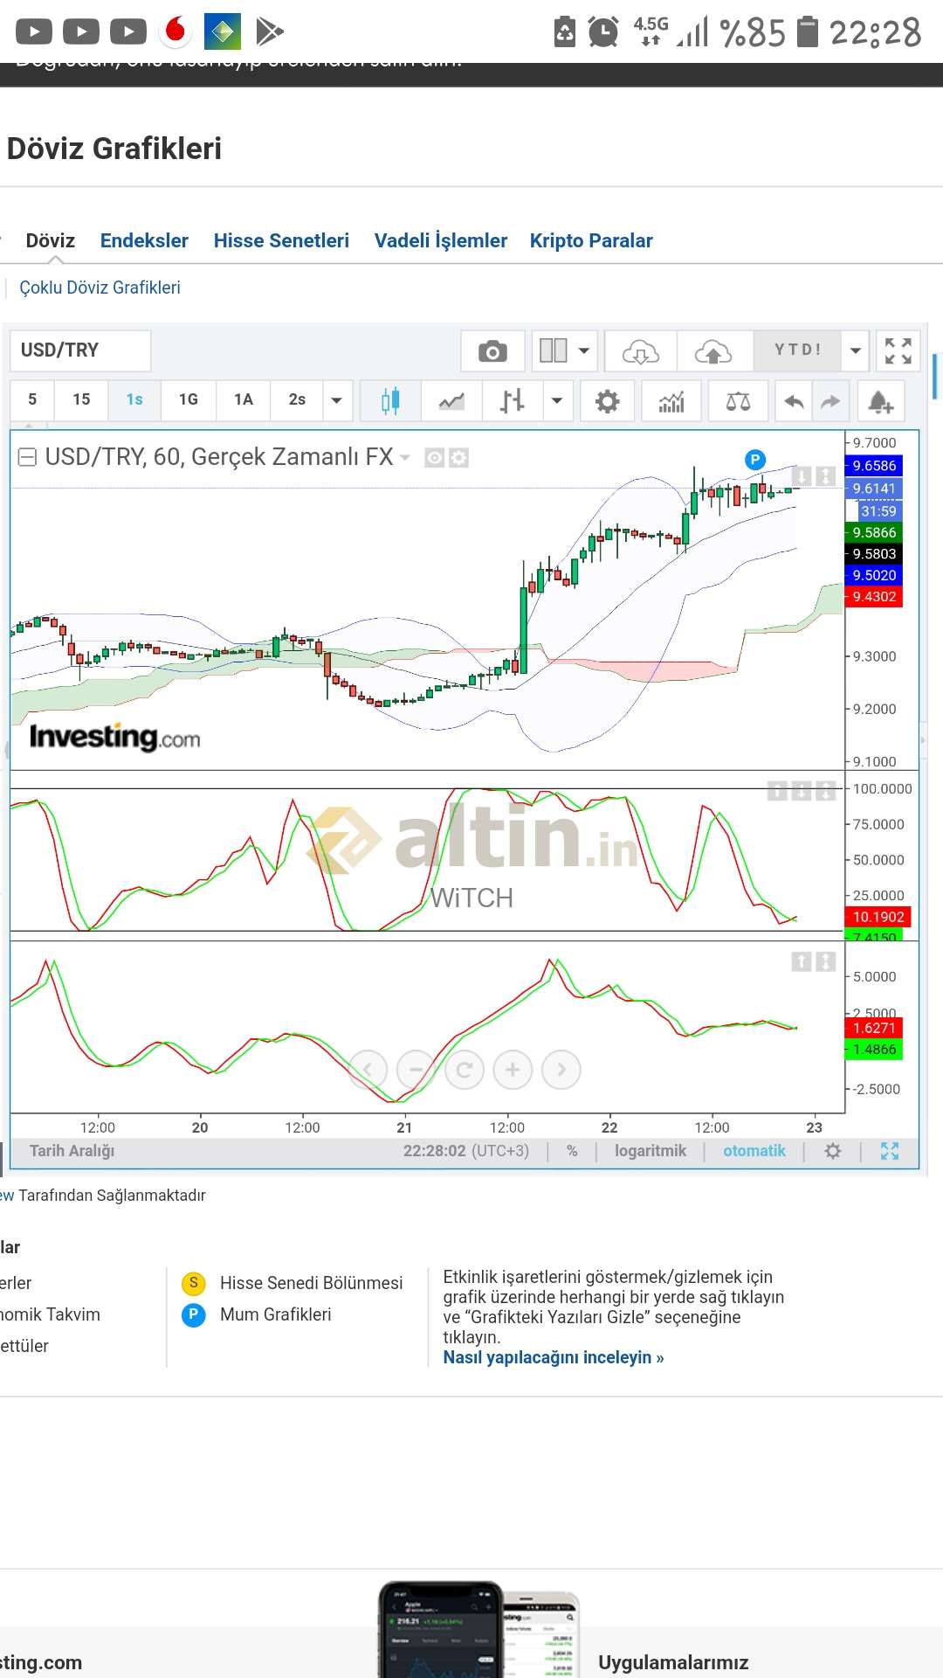Toggle logaritmik scale option
Image resolution: width=943 pixels, height=1678 pixels.
(x=650, y=1151)
